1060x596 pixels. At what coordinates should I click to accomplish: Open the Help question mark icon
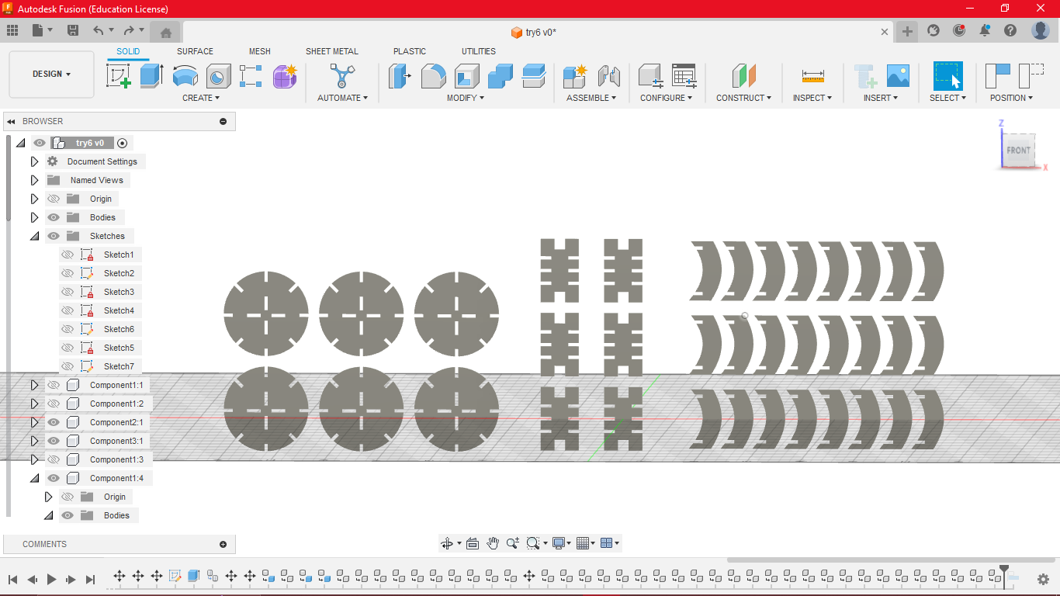(1010, 30)
